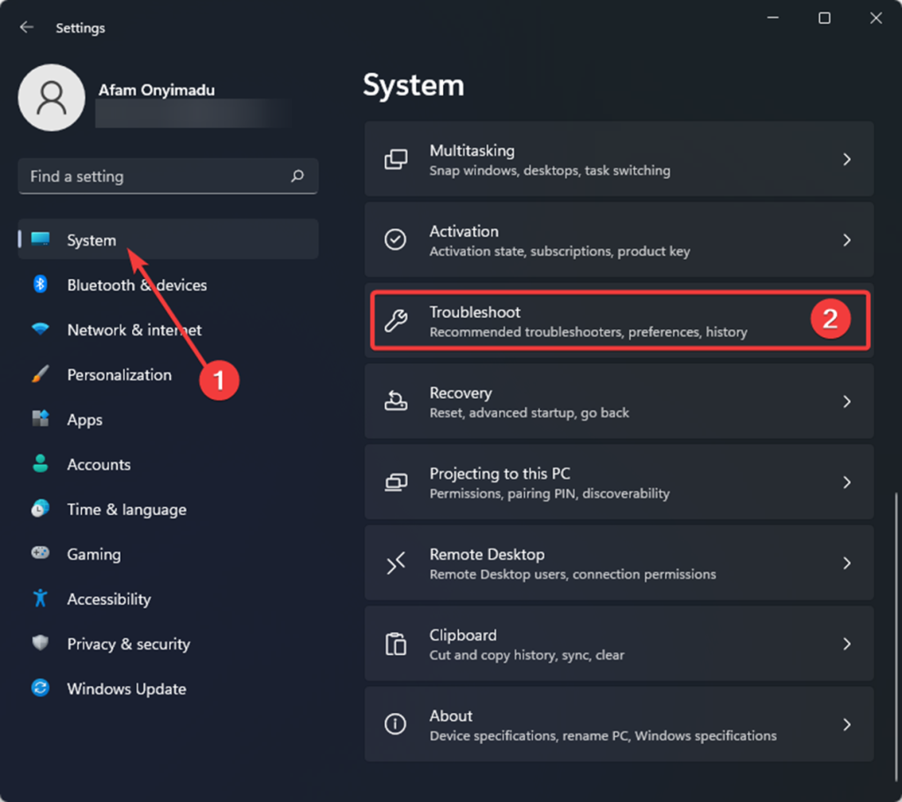
Task: Go to Time & language
Action: click(x=168, y=509)
